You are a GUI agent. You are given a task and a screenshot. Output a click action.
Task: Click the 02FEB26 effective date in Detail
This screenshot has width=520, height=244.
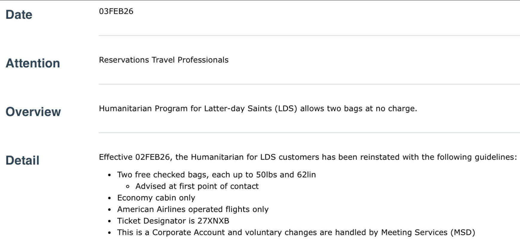153,157
